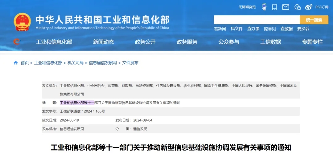Click the site title 中华人民共和国工业和信息化部

click(x=102, y=20)
